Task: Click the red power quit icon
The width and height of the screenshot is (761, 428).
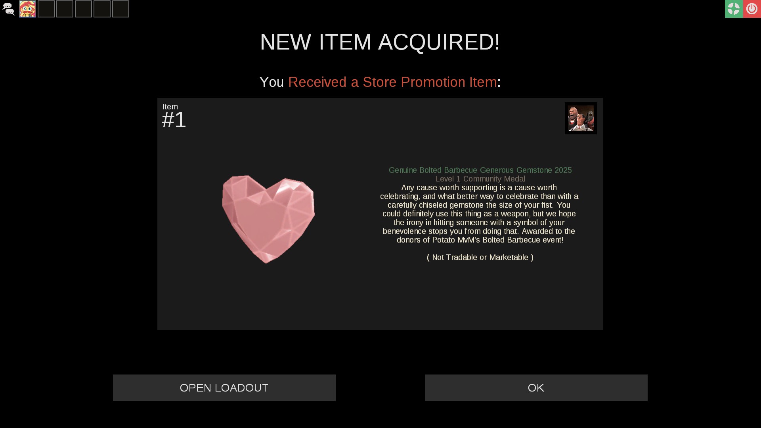Action: (752, 9)
